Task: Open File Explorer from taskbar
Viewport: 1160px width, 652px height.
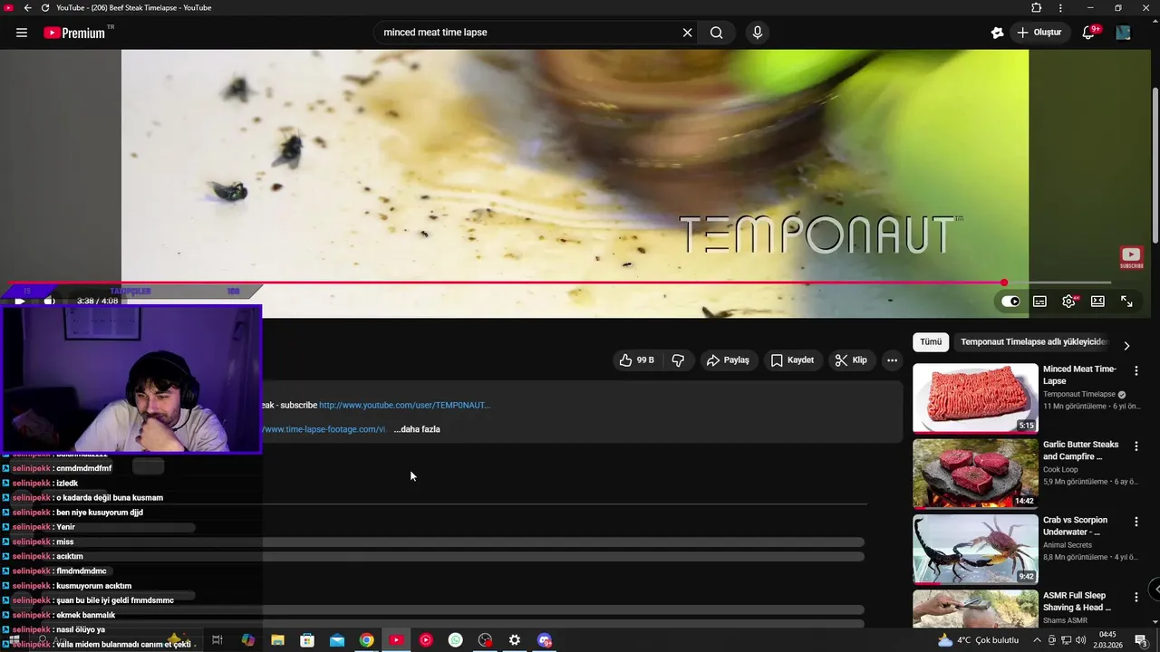Action: (x=277, y=640)
